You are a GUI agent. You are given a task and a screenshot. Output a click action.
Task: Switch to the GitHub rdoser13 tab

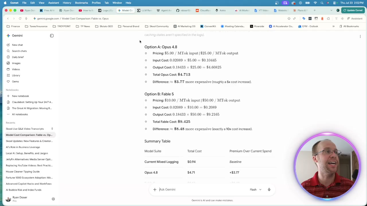(x=183, y=10)
